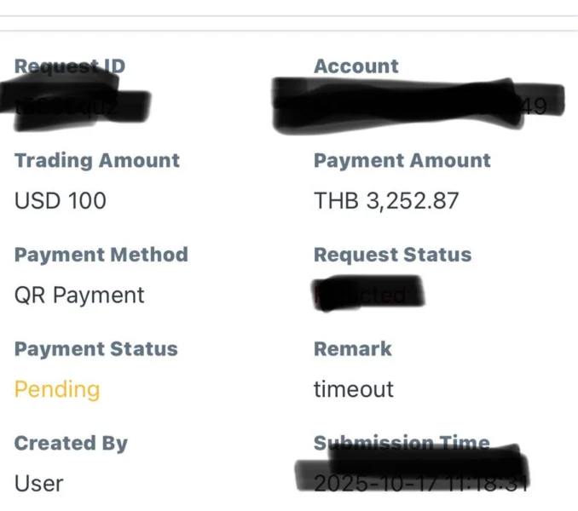
Task: Click the Payment Amount label
Action: click(402, 161)
